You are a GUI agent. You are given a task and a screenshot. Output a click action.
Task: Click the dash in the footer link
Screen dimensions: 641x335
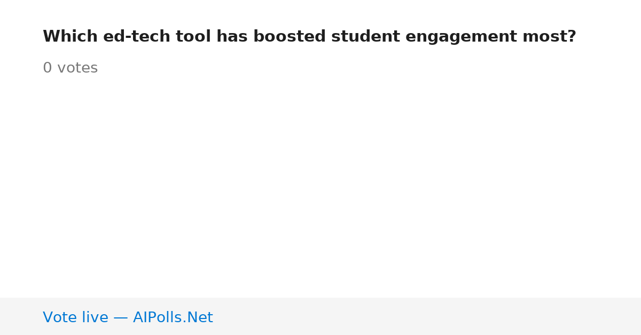point(121,318)
